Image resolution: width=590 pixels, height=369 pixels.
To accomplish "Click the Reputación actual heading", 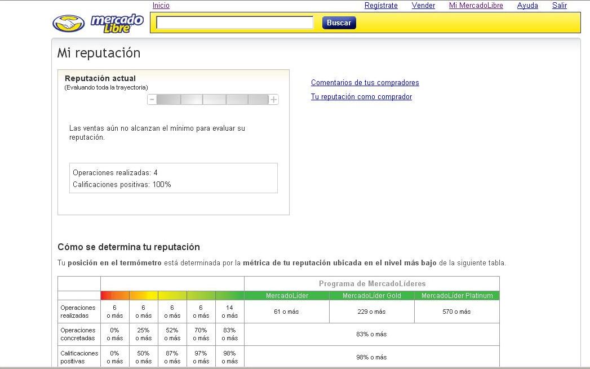I will 100,78.
